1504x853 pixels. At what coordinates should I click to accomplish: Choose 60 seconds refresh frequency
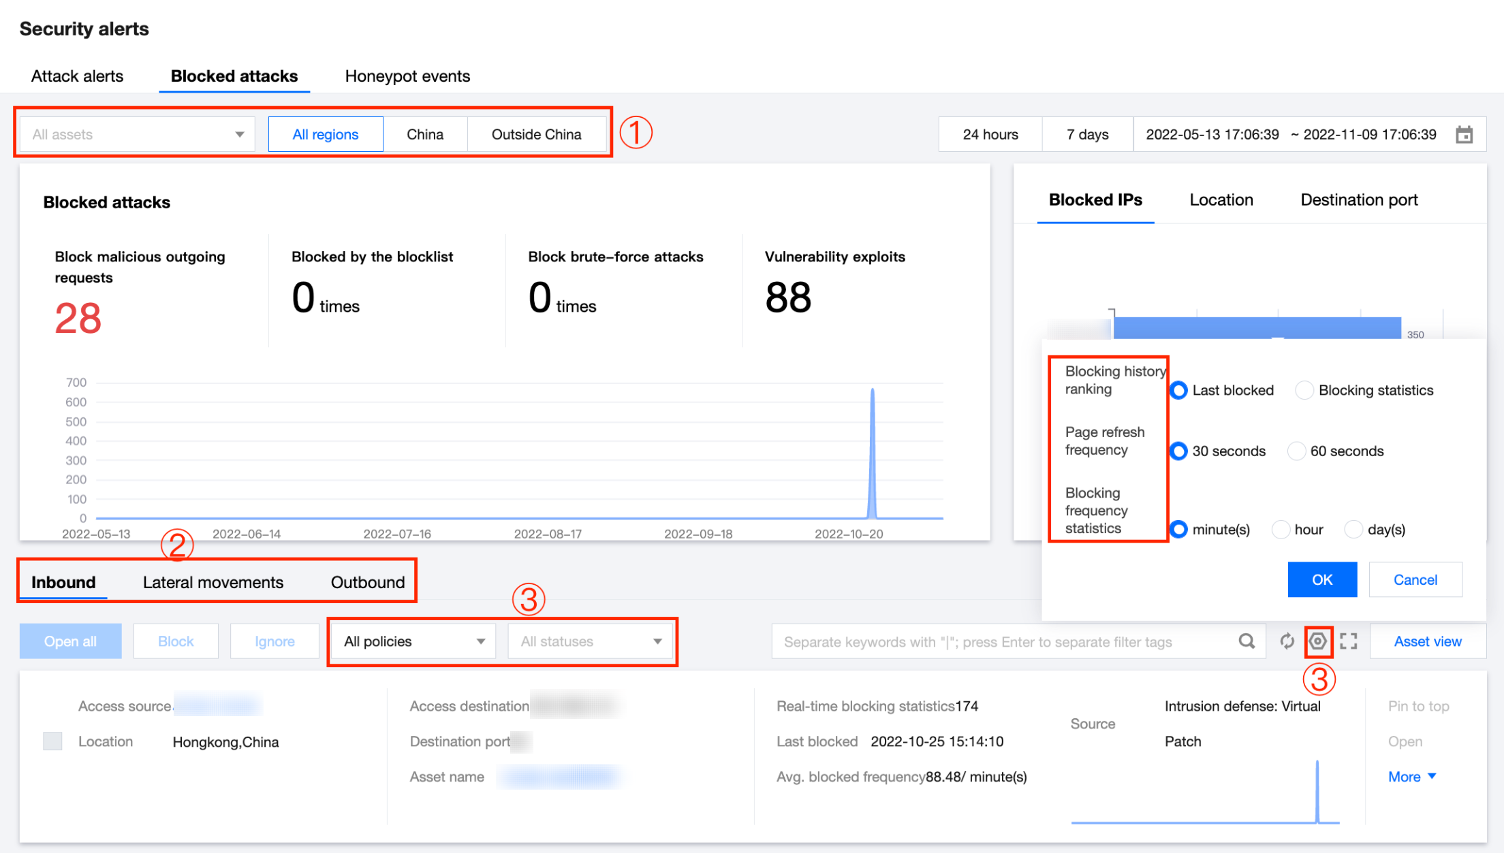1296,451
